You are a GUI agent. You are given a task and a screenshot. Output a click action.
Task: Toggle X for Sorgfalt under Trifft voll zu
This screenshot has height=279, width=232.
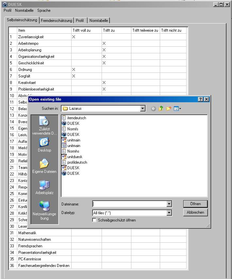(87, 76)
